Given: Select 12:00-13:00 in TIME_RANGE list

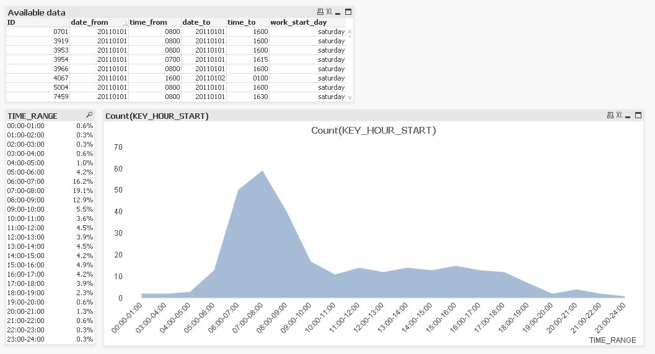Looking at the screenshot, I should [x=50, y=237].
